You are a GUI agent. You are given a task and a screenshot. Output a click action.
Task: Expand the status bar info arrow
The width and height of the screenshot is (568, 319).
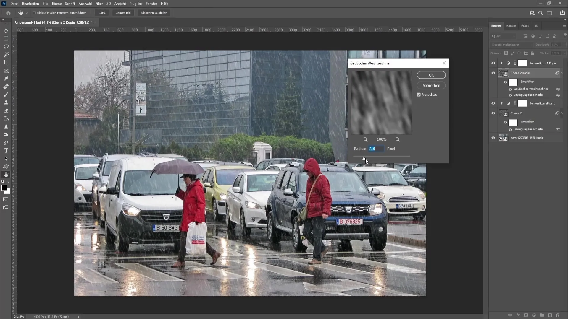[x=78, y=317]
